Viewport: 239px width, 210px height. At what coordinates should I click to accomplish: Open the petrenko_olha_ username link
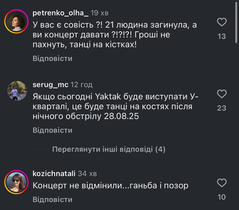pos(60,13)
